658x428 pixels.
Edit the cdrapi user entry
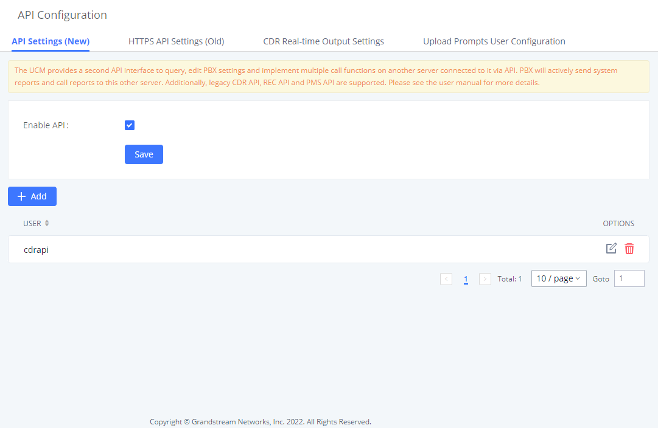tap(611, 249)
